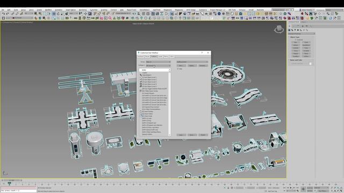Open the Rendering menu in the menu bar
The width and height of the screenshot is (344, 193).
[83, 10]
